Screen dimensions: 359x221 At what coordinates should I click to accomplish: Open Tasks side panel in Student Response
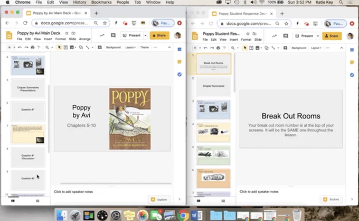point(352,75)
